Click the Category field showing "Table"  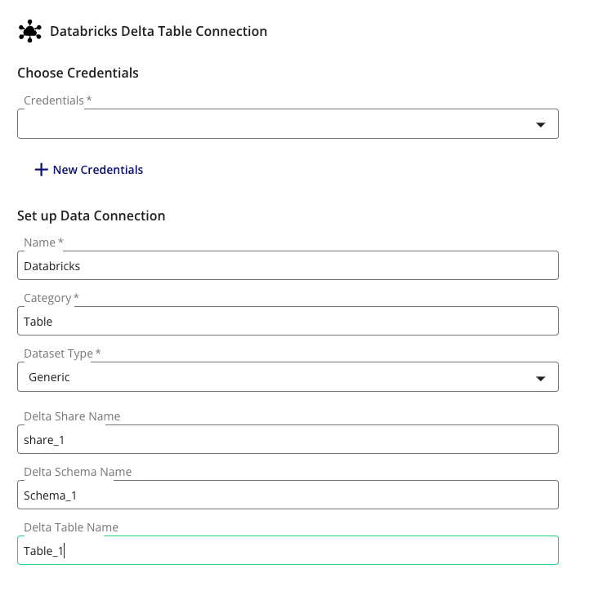[x=286, y=321]
